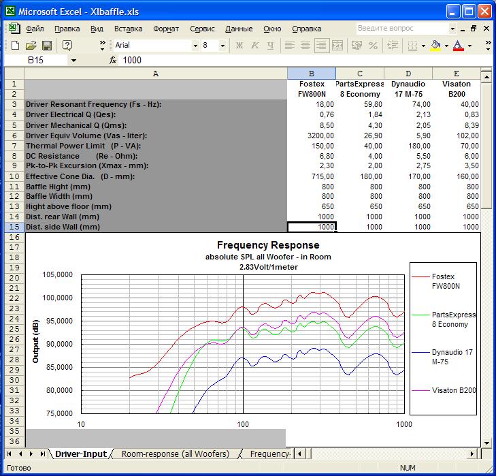Open the help question box dropdown

452,29
